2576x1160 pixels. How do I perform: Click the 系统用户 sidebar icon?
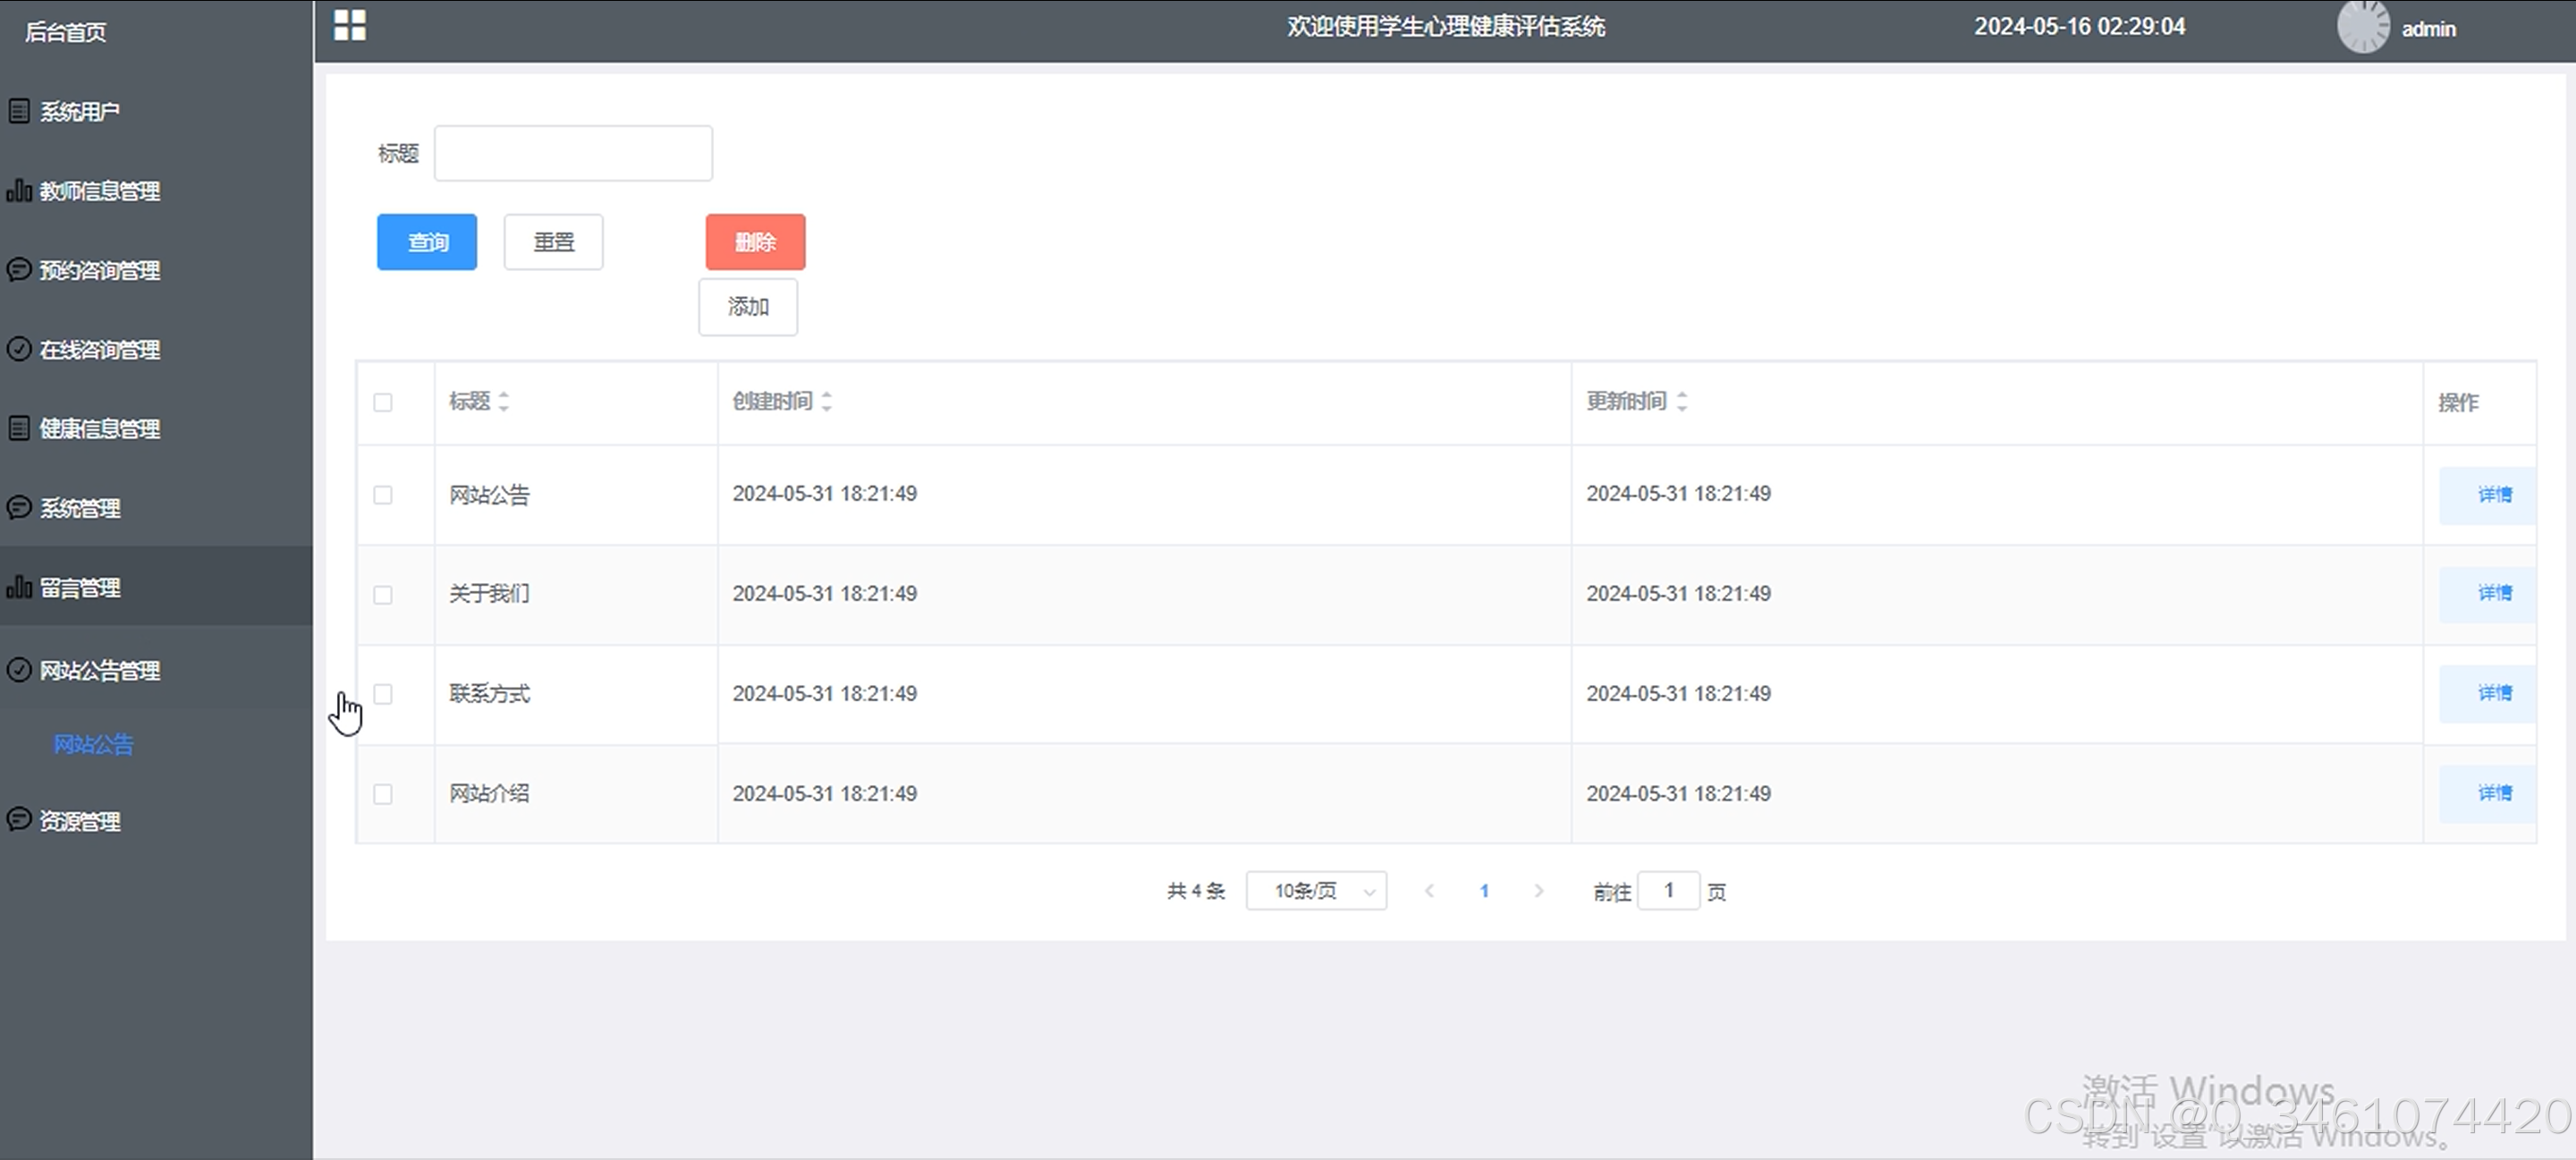19,111
